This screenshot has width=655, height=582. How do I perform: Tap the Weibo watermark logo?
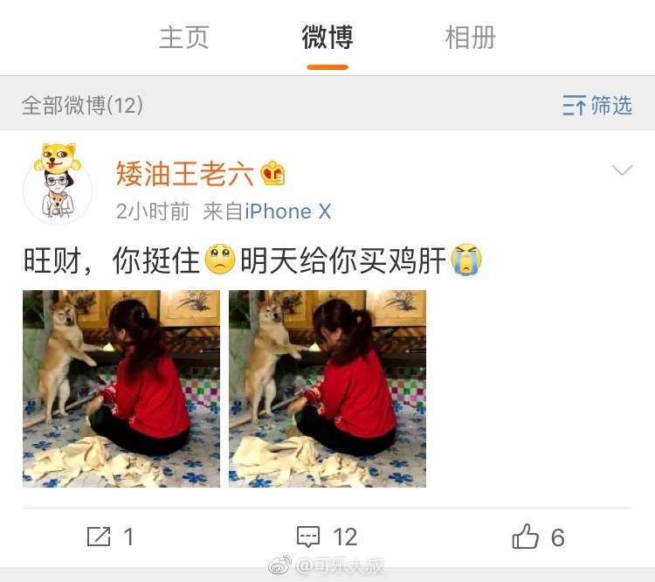click(x=279, y=566)
